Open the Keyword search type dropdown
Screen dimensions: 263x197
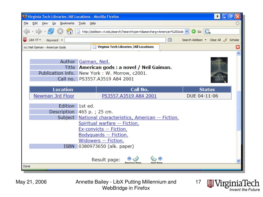pyautogui.click(x=62, y=40)
